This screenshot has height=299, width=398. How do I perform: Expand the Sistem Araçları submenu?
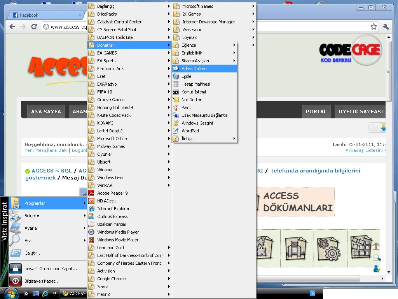point(195,61)
